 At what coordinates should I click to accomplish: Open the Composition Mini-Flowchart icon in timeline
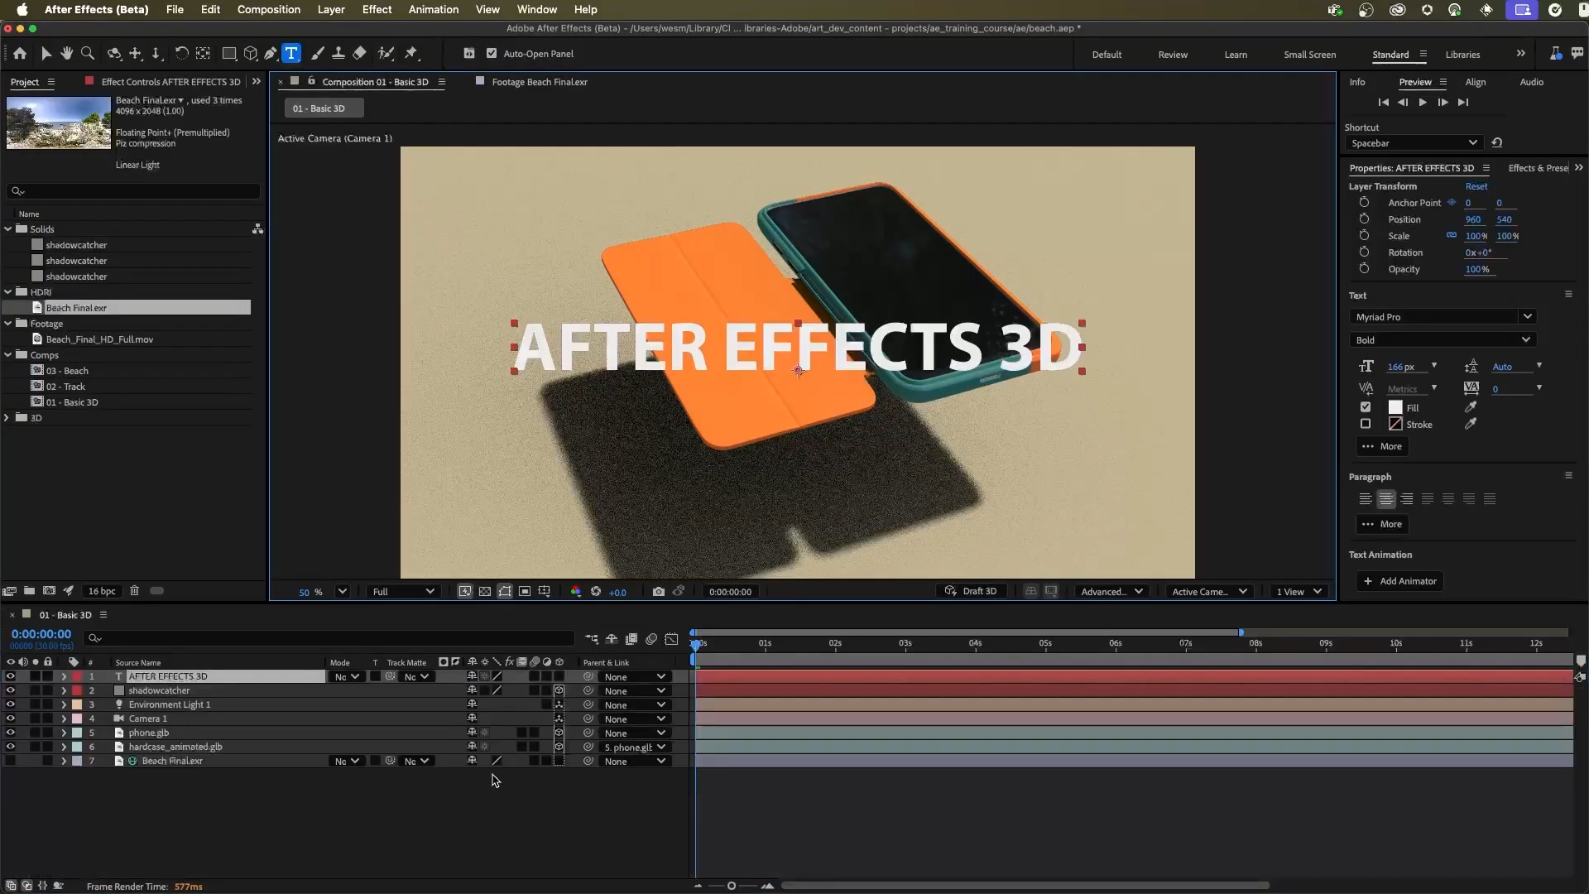tap(592, 639)
